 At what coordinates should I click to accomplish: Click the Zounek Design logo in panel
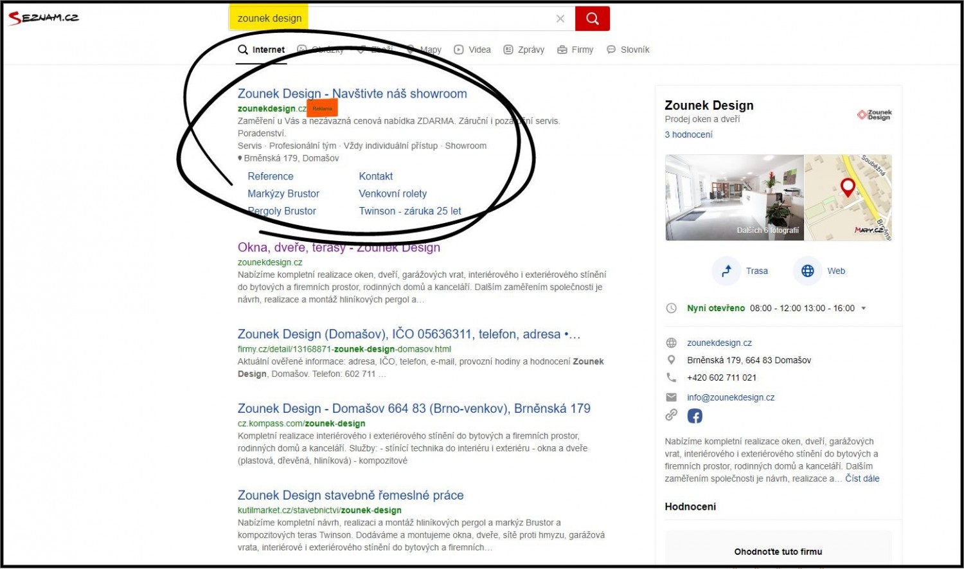click(875, 114)
